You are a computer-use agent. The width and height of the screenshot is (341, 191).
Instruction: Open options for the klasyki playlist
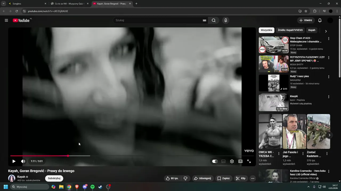(x=328, y=97)
